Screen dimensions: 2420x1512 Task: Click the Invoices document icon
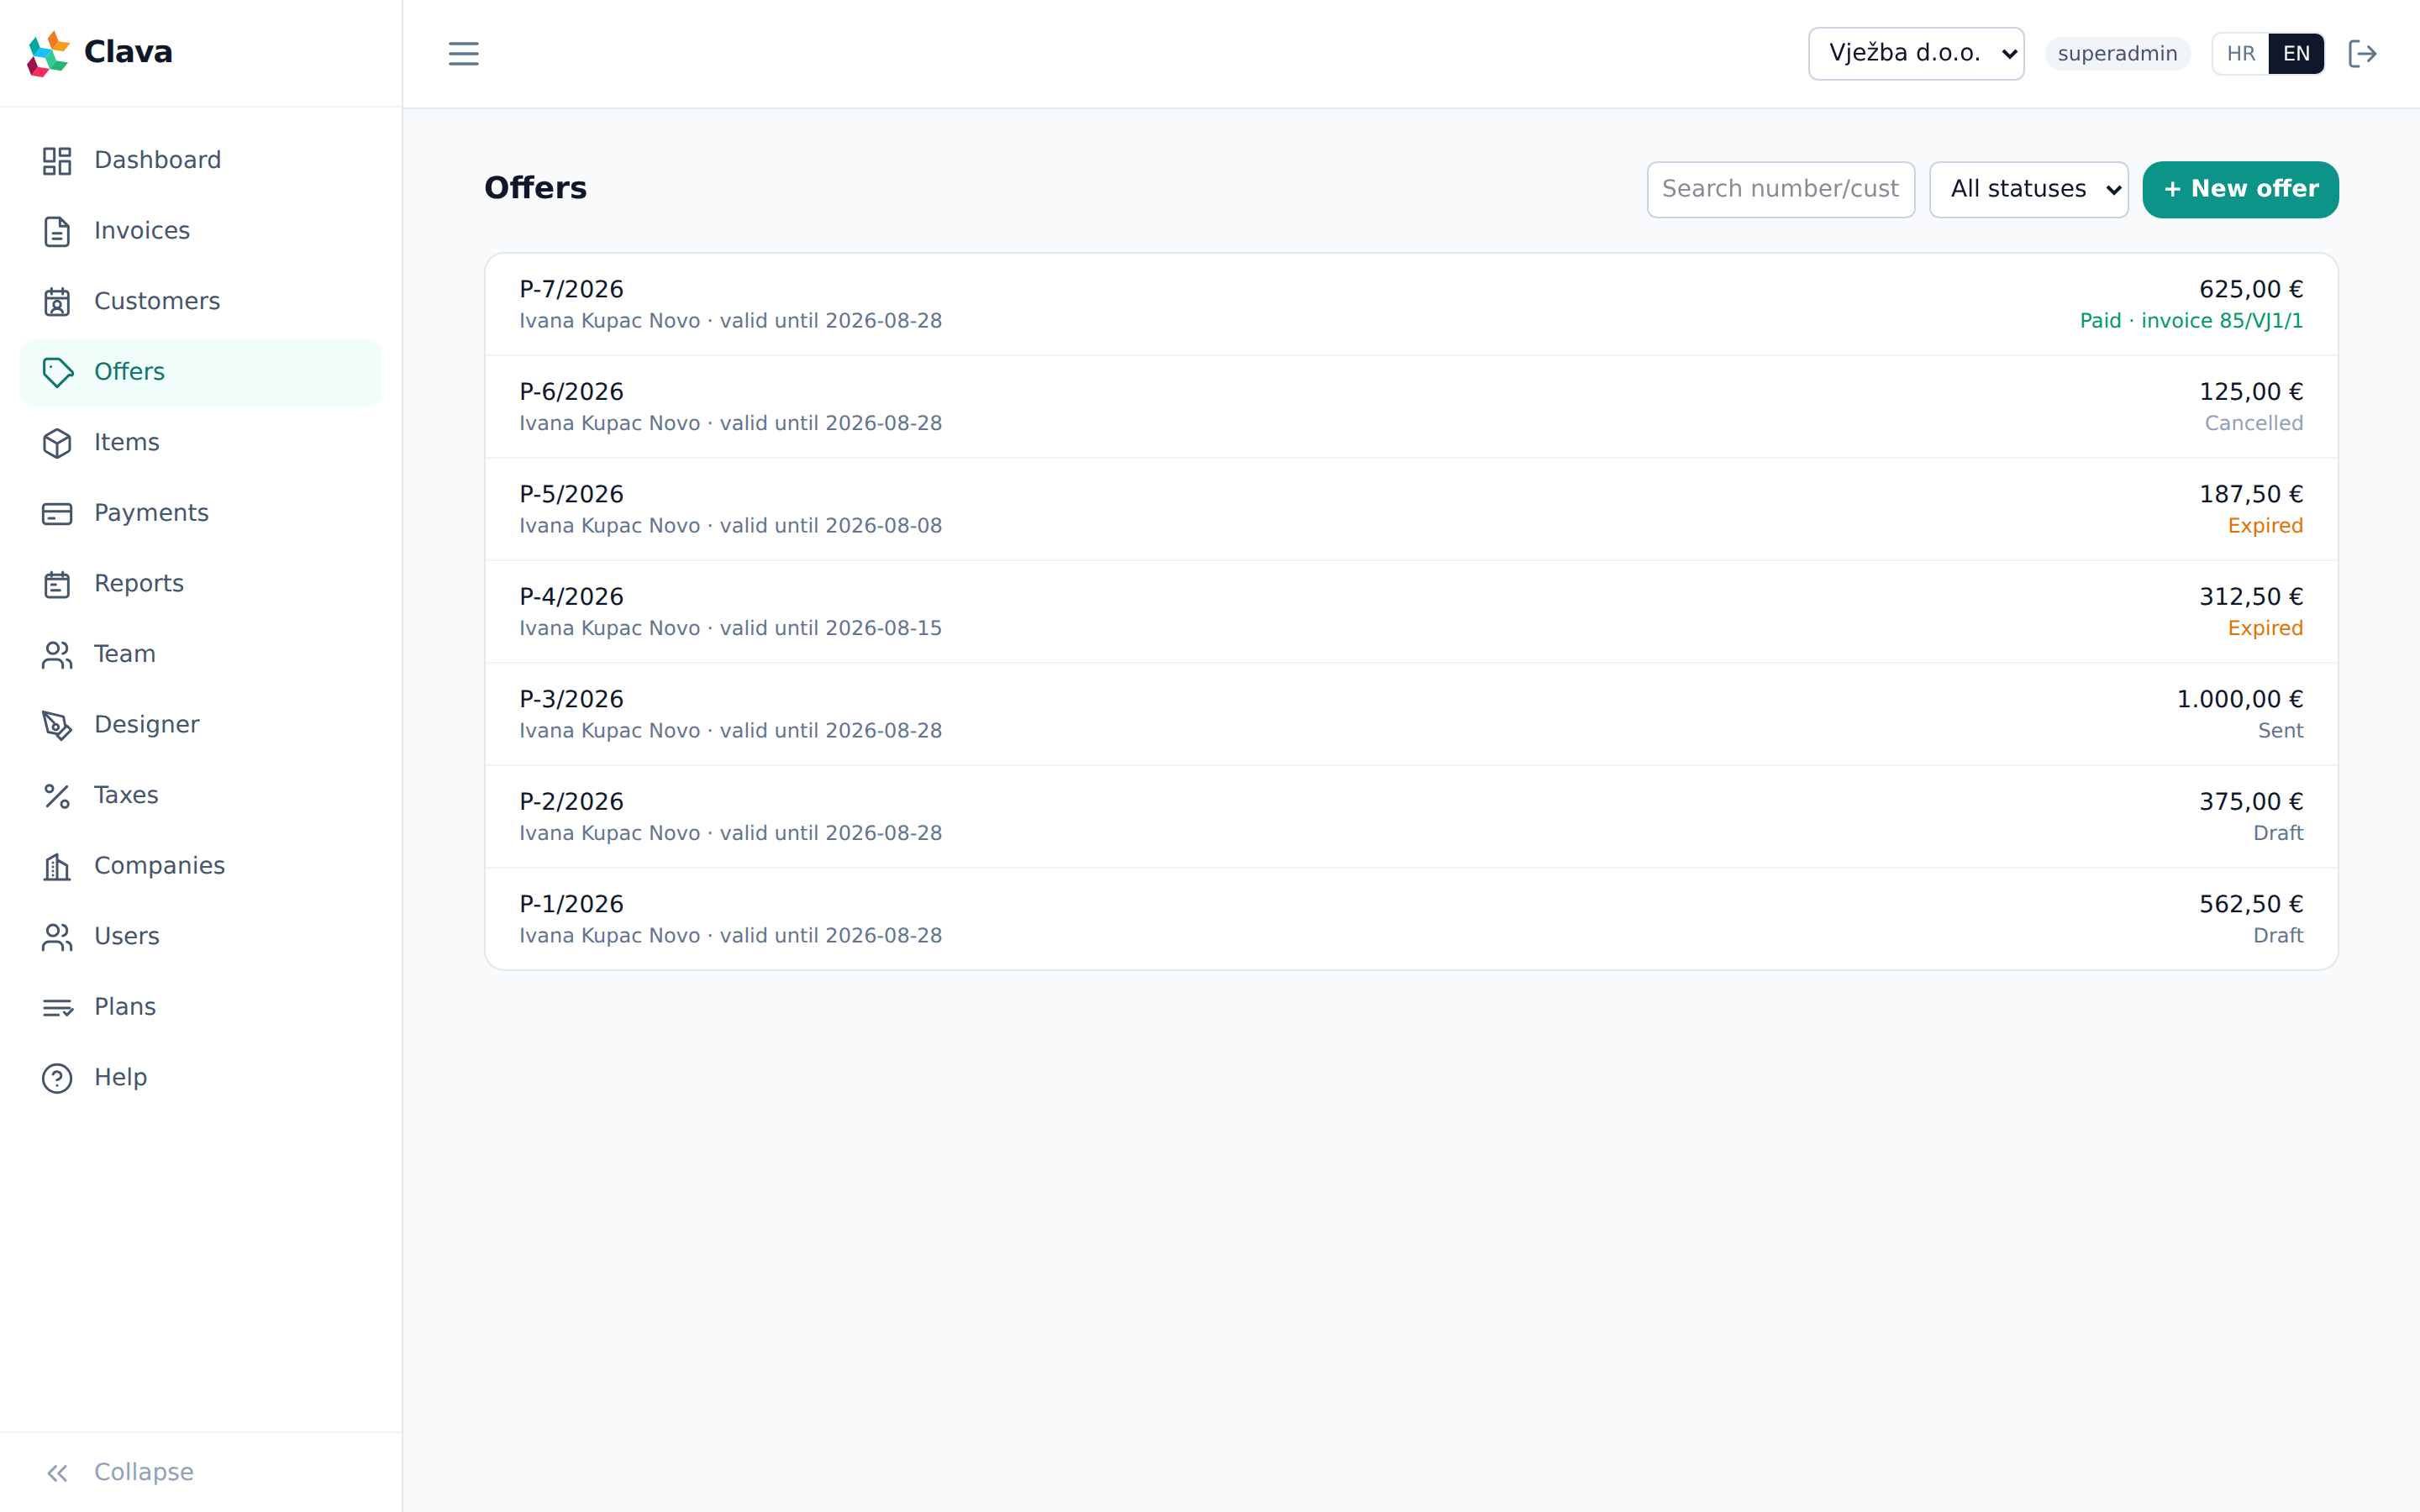(x=57, y=231)
